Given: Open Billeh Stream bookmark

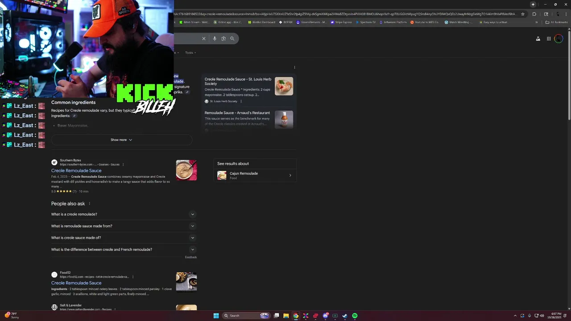Looking at the screenshot, I should (194, 22).
